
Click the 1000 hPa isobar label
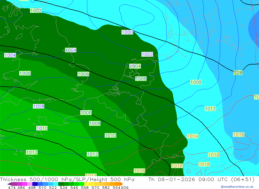click(x=127, y=32)
